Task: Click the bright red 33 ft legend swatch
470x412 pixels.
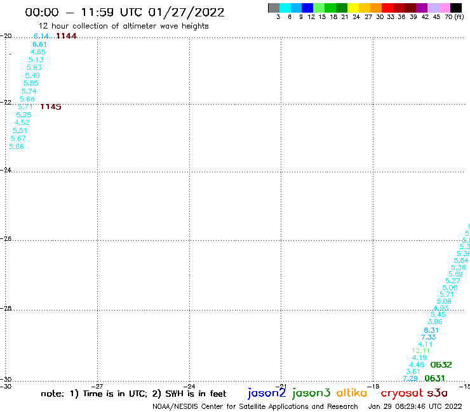Action: click(x=387, y=8)
